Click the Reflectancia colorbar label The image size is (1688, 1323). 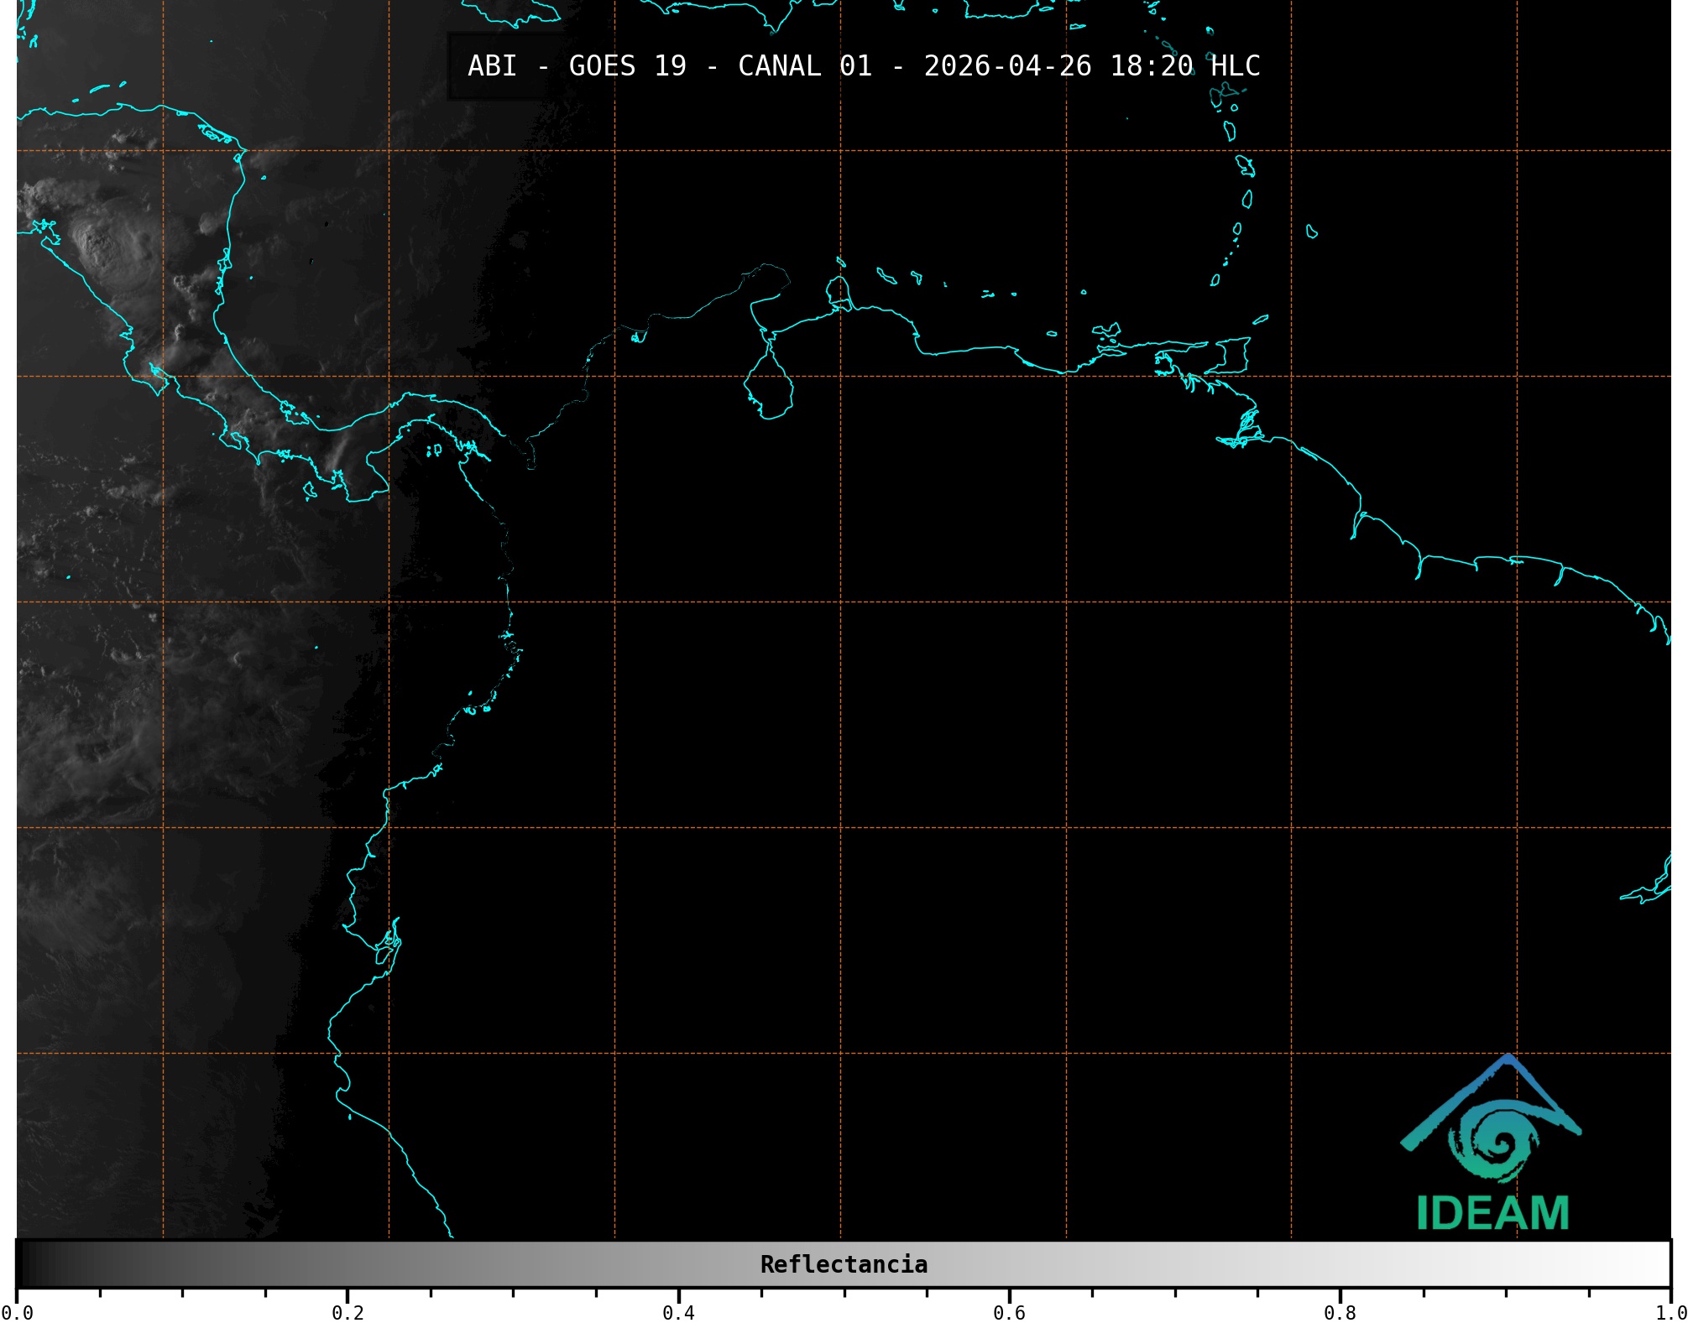coord(844,1264)
